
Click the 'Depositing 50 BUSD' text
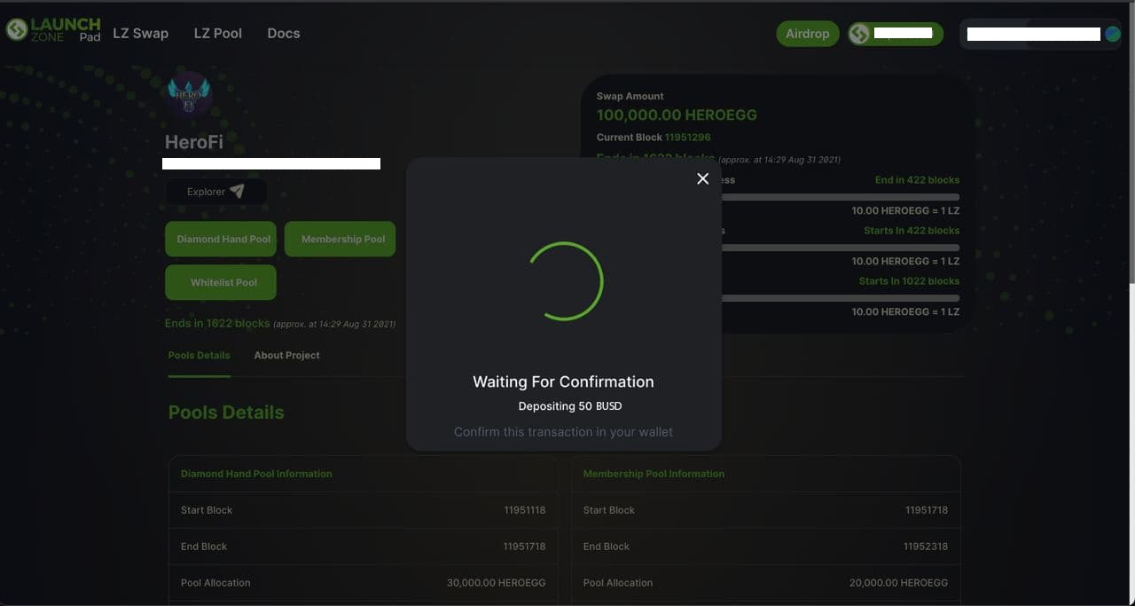[x=570, y=406]
